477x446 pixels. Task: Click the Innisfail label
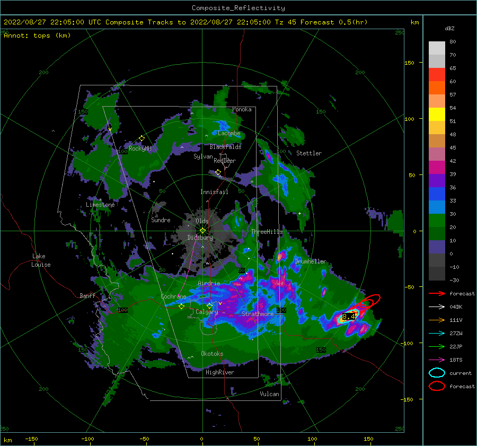[x=214, y=192]
